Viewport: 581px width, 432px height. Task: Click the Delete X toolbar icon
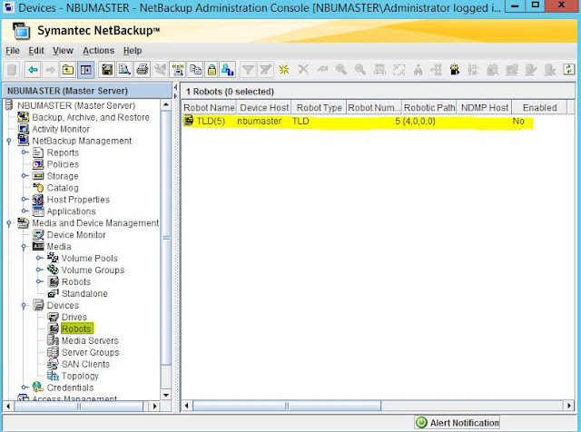pos(303,70)
